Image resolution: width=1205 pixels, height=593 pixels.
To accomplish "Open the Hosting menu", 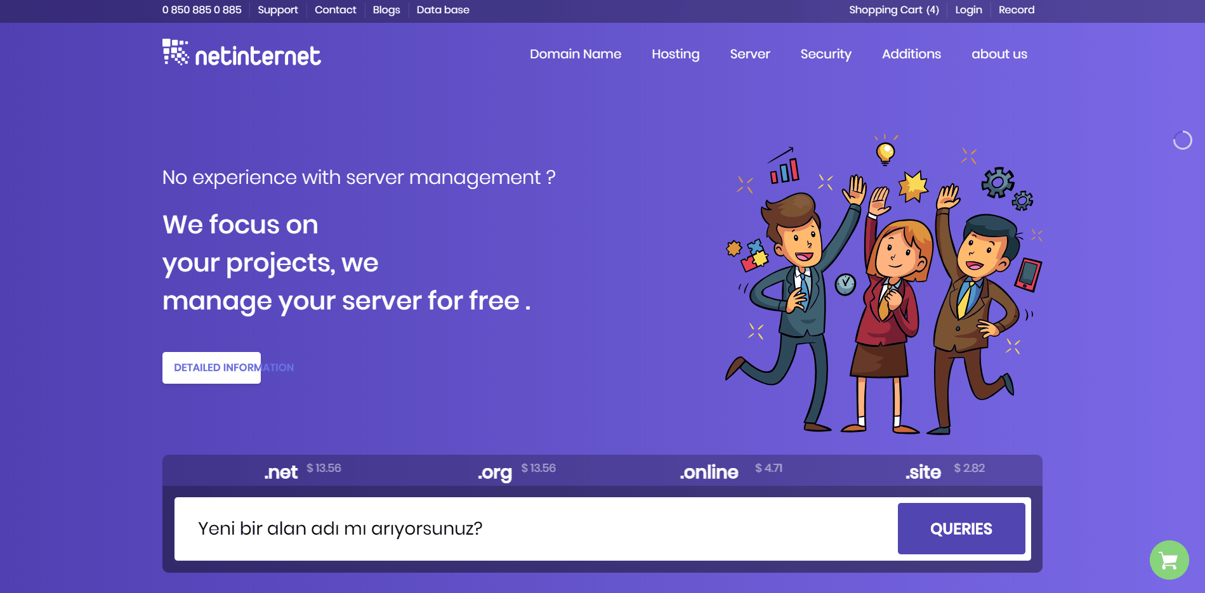I will (675, 54).
